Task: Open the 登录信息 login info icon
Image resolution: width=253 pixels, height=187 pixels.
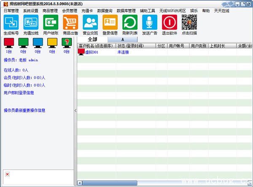Action: (x=110, y=22)
